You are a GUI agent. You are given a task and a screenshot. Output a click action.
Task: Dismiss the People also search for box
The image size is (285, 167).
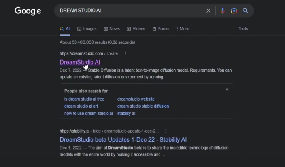click(227, 89)
